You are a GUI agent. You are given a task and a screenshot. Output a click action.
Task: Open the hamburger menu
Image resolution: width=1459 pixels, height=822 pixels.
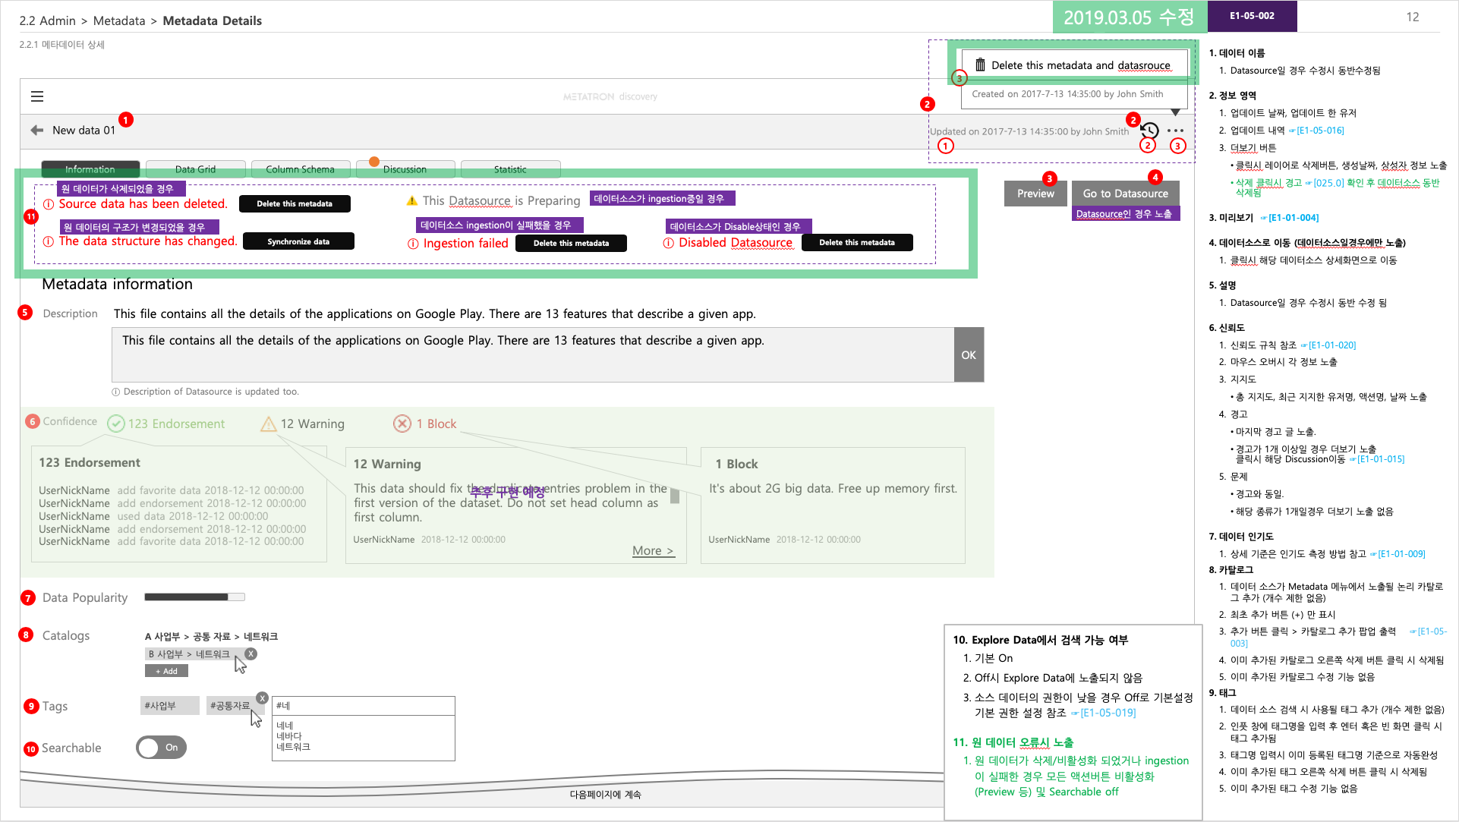pyautogui.click(x=36, y=96)
